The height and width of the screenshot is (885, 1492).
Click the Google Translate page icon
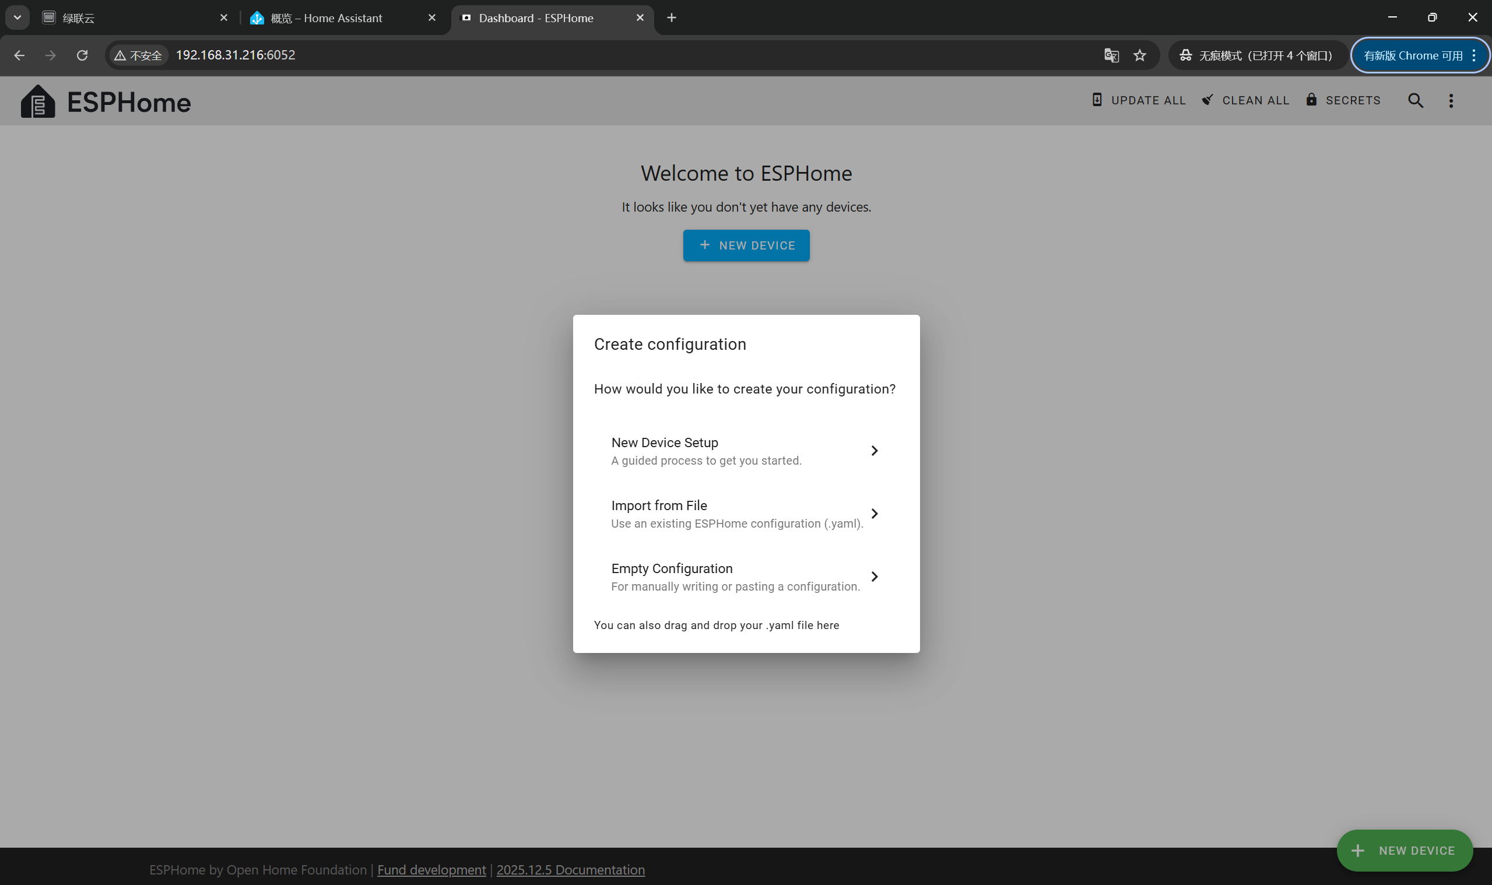pos(1111,55)
